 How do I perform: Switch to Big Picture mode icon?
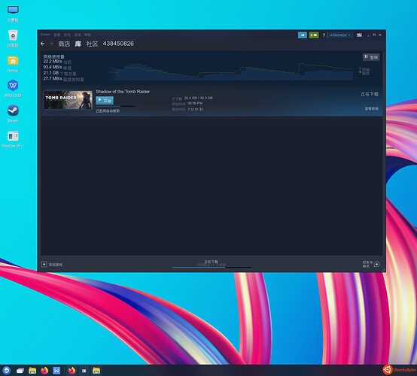[359, 35]
